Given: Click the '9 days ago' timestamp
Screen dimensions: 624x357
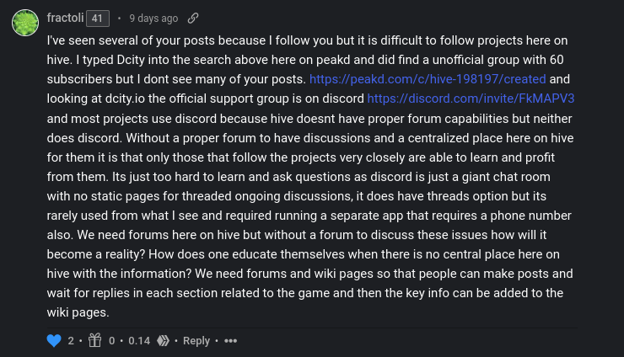Looking at the screenshot, I should pyautogui.click(x=153, y=19).
